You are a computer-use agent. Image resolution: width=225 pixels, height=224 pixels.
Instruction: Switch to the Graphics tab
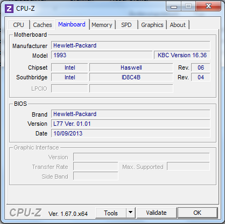(x=152, y=25)
